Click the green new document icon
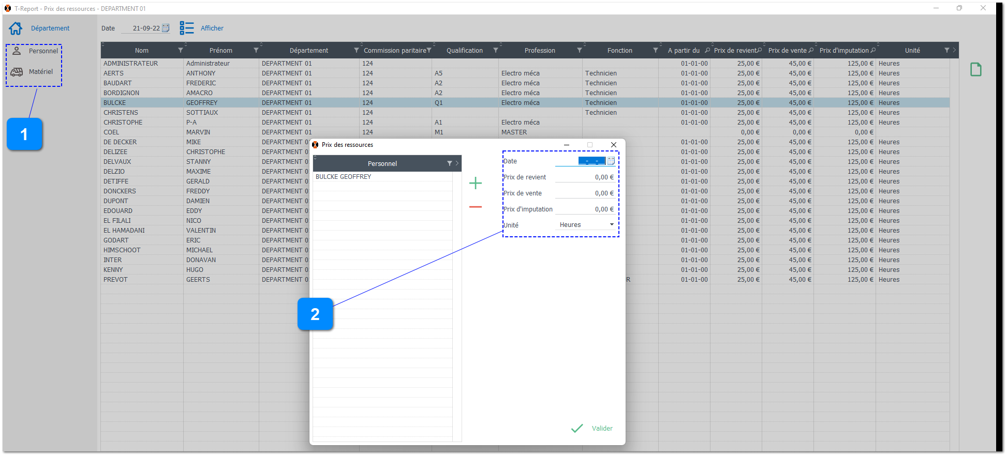 pyautogui.click(x=975, y=69)
